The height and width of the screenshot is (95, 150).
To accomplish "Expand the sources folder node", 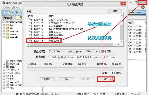I will click(4, 31).
